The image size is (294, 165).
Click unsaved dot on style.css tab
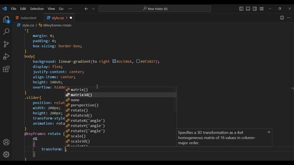tap(71, 18)
